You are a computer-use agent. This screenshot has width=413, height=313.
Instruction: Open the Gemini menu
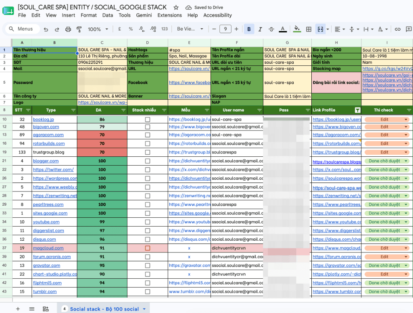point(144,15)
